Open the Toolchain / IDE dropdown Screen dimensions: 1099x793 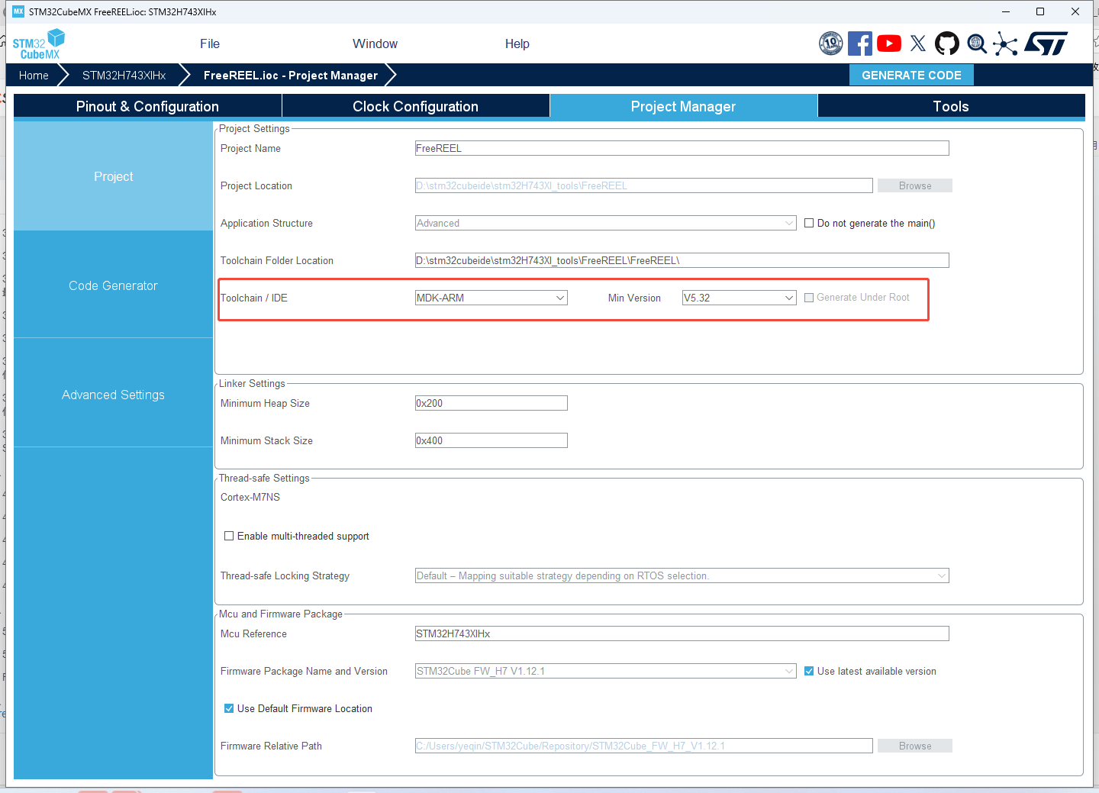click(491, 298)
